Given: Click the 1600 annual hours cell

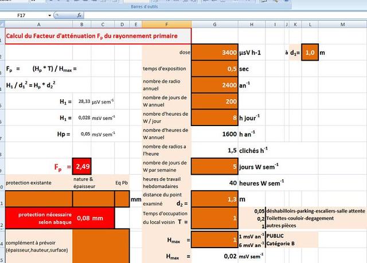Looking at the screenshot, I should (214, 134).
